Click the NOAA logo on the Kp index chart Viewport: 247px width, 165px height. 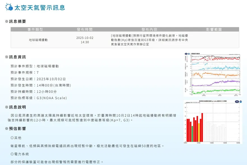coord(240,102)
